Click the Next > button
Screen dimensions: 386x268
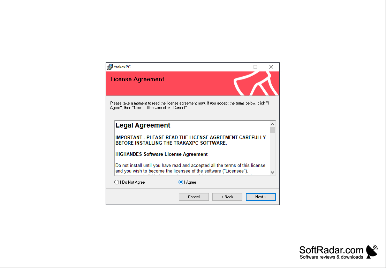[261, 197]
